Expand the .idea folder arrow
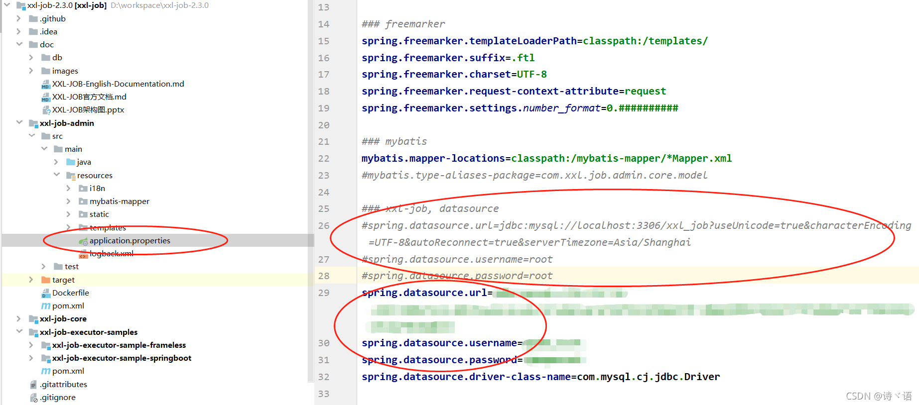This screenshot has height=405, width=919. (x=19, y=31)
